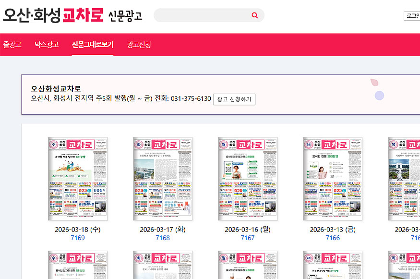Open the 2026-03-13 (금) newspaper thumbnail
Screen dimensions: 420x279
(x=332, y=178)
